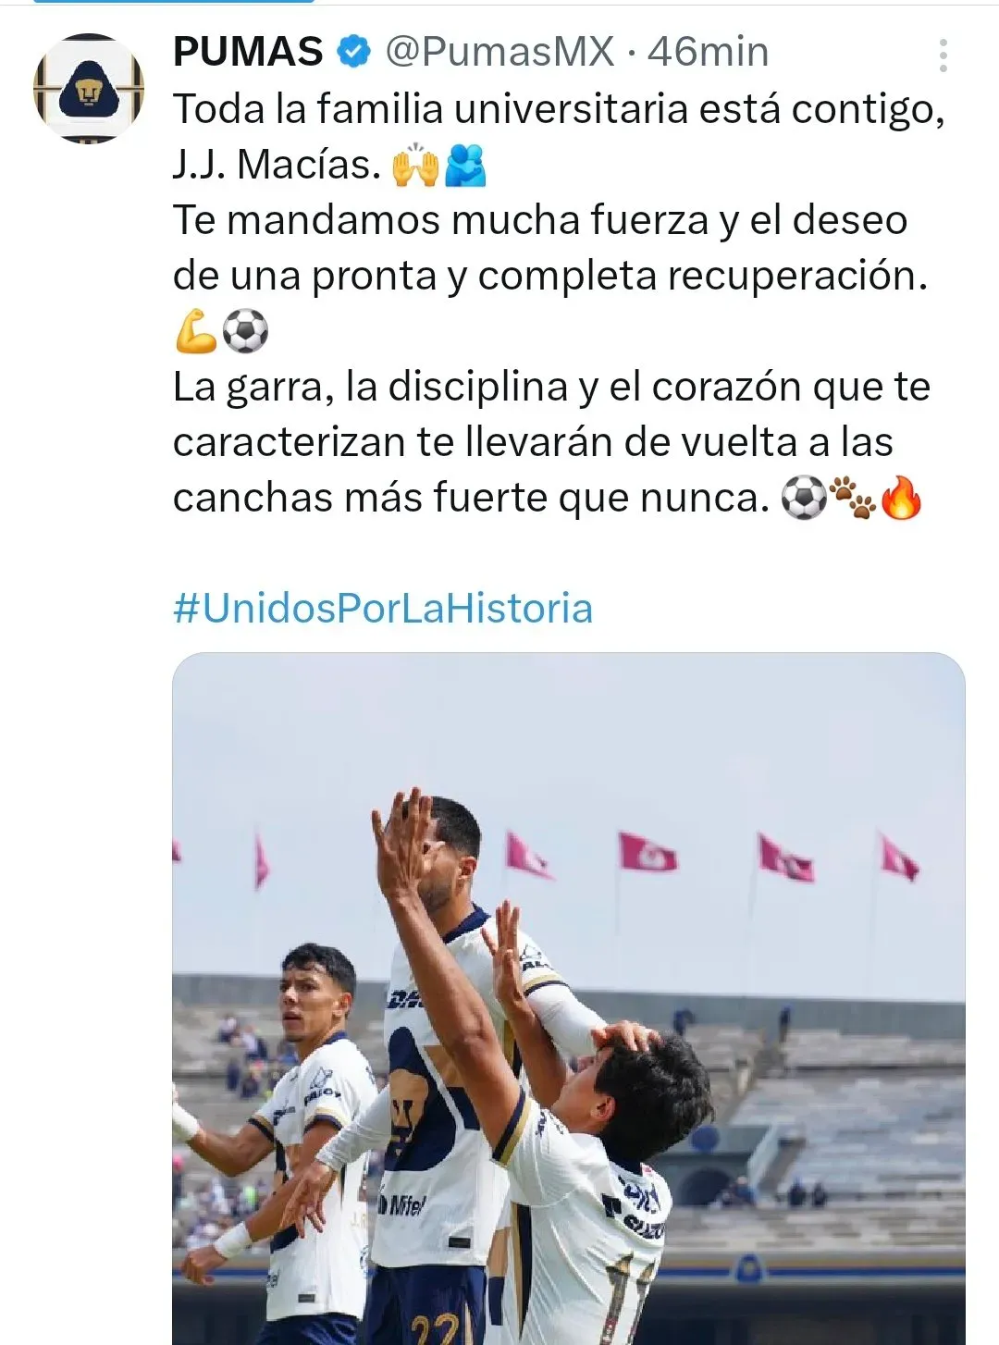This screenshot has width=999, height=1345.
Task: Click the raised hands emoji
Action: (x=414, y=165)
